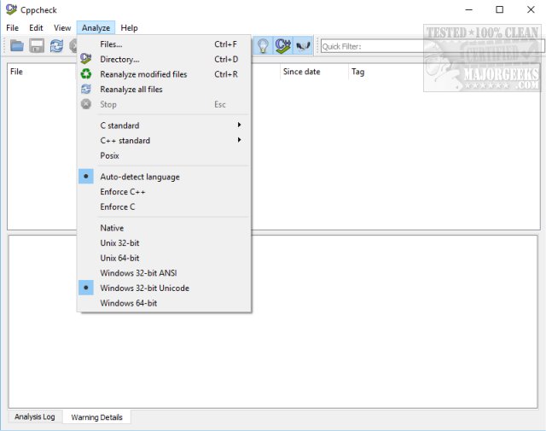Click the icon beside Reanalyze all files
The height and width of the screenshot is (431, 546).
click(x=85, y=90)
